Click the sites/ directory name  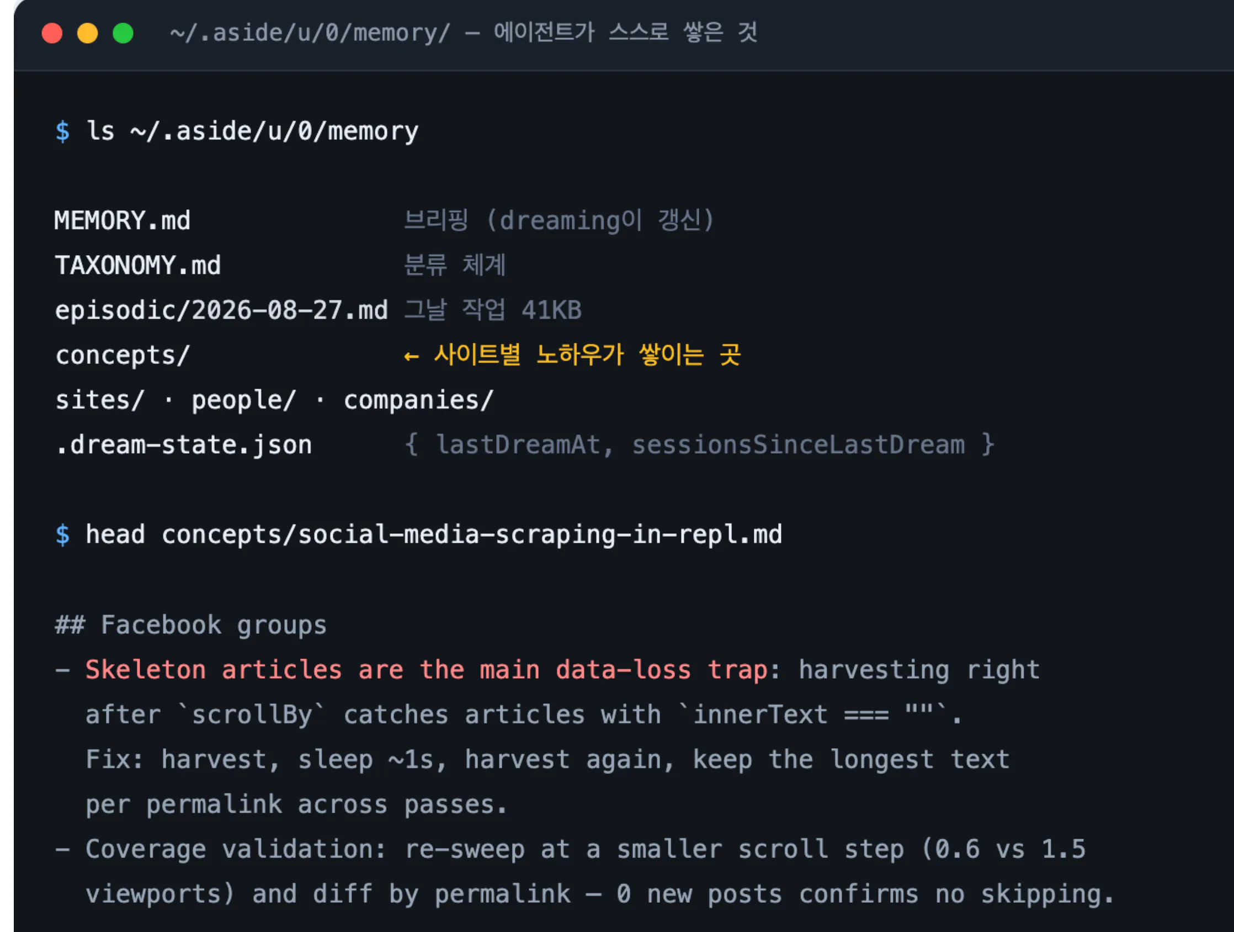click(100, 400)
